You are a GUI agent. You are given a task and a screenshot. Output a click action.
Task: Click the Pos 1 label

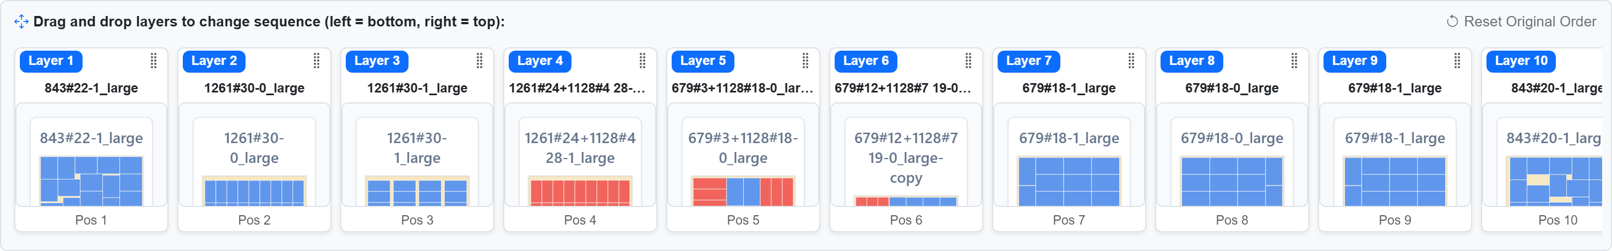point(91,220)
